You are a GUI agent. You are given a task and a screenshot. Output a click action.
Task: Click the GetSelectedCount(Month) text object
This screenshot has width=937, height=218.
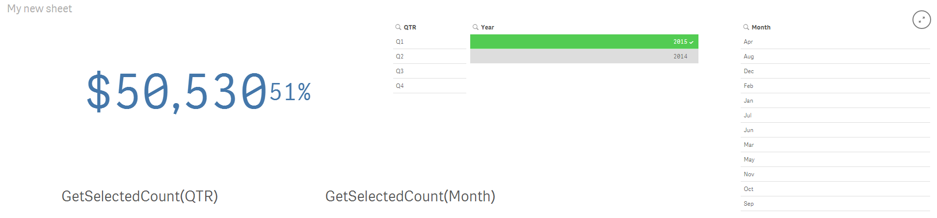(410, 196)
